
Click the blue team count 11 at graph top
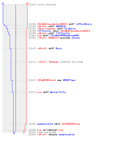(x=3, y=3)
